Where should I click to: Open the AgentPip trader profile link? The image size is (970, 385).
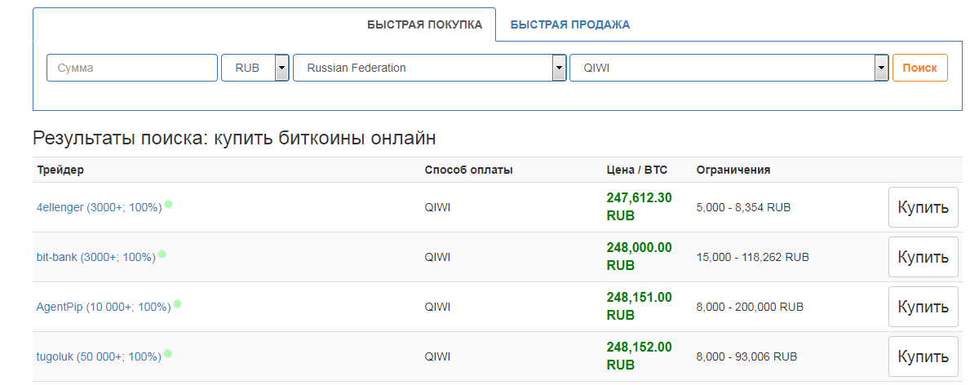pyautogui.click(x=103, y=307)
